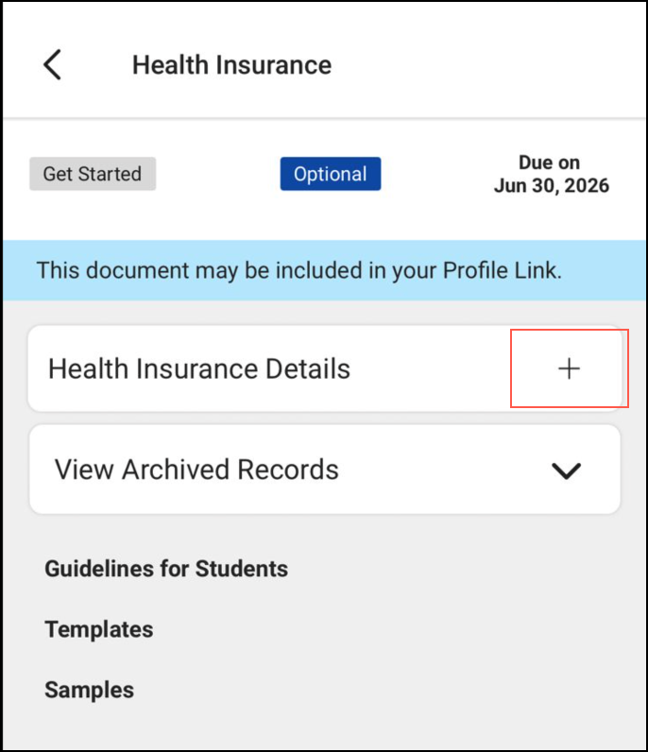Click the words 'Profile Link' in banner
648x752 pixels.
point(504,271)
